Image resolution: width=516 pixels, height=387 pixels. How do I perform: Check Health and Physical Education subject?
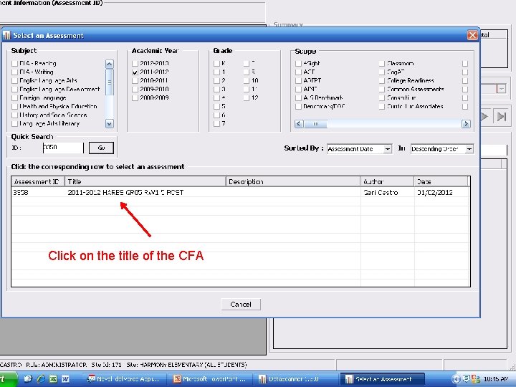pyautogui.click(x=14, y=107)
